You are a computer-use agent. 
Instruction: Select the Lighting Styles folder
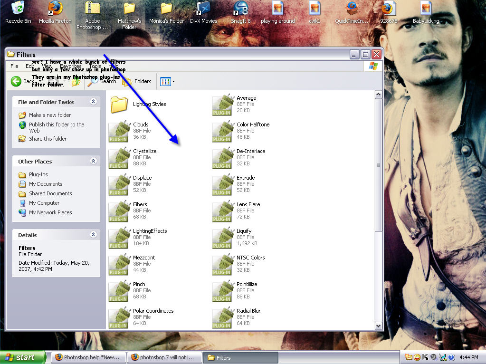click(x=138, y=104)
